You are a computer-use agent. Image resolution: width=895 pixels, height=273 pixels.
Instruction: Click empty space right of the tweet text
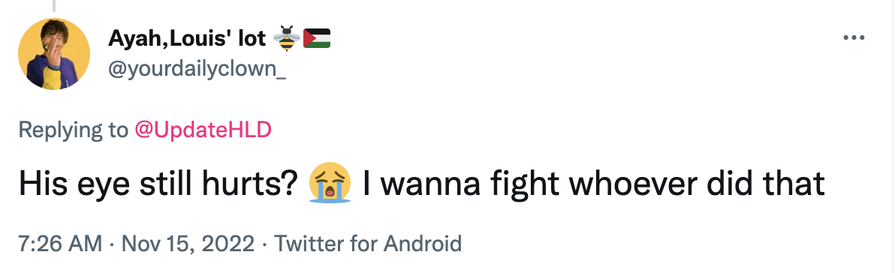(859, 184)
